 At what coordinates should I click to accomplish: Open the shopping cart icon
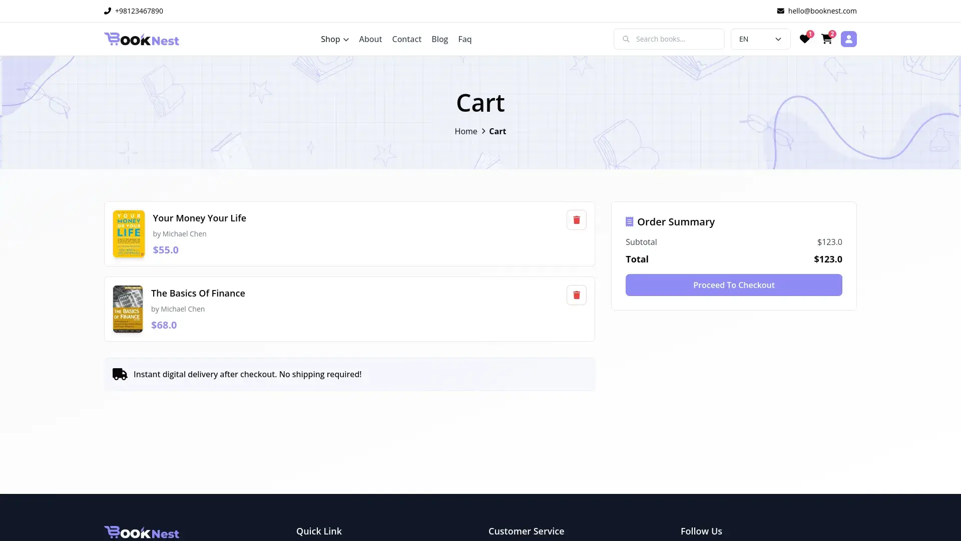tap(826, 39)
